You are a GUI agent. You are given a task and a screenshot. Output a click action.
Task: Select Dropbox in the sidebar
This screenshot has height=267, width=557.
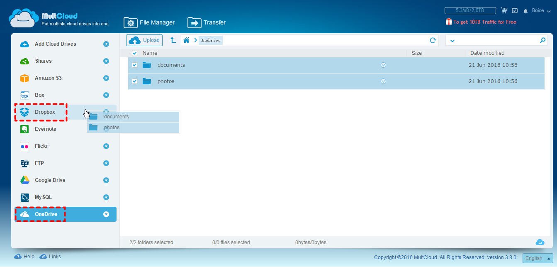pos(66,112)
